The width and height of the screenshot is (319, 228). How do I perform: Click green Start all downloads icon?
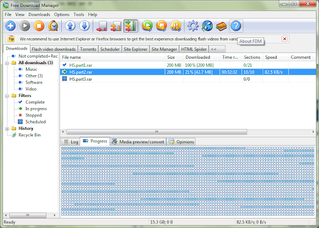pos(148,26)
